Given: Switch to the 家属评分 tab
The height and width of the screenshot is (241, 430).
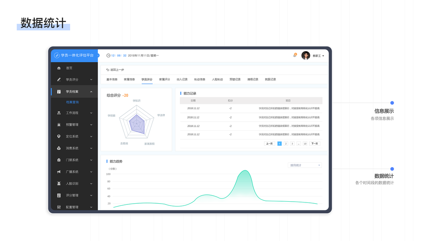Looking at the screenshot, I should point(164,79).
